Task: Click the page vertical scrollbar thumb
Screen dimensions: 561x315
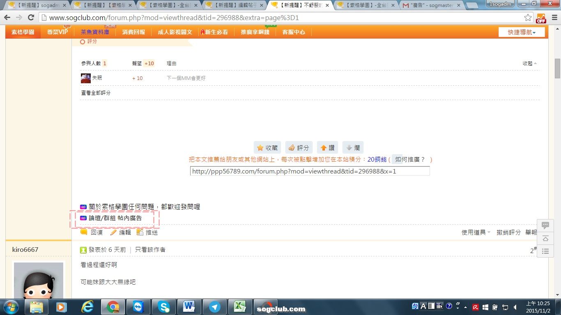Action: tap(557, 68)
